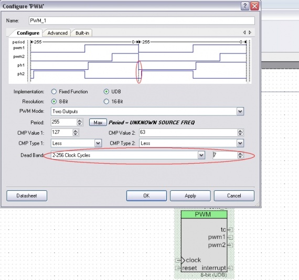Click the PWM component clock input terminal
Image resolution: width=299 pixels, height=280 pixels.
pos(177,260)
